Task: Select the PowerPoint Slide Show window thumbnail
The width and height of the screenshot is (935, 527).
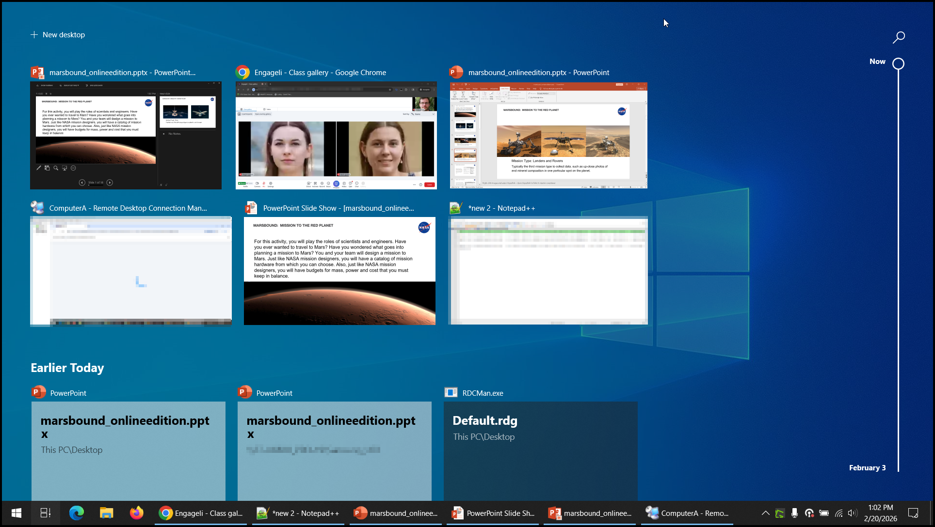Action: tap(339, 271)
